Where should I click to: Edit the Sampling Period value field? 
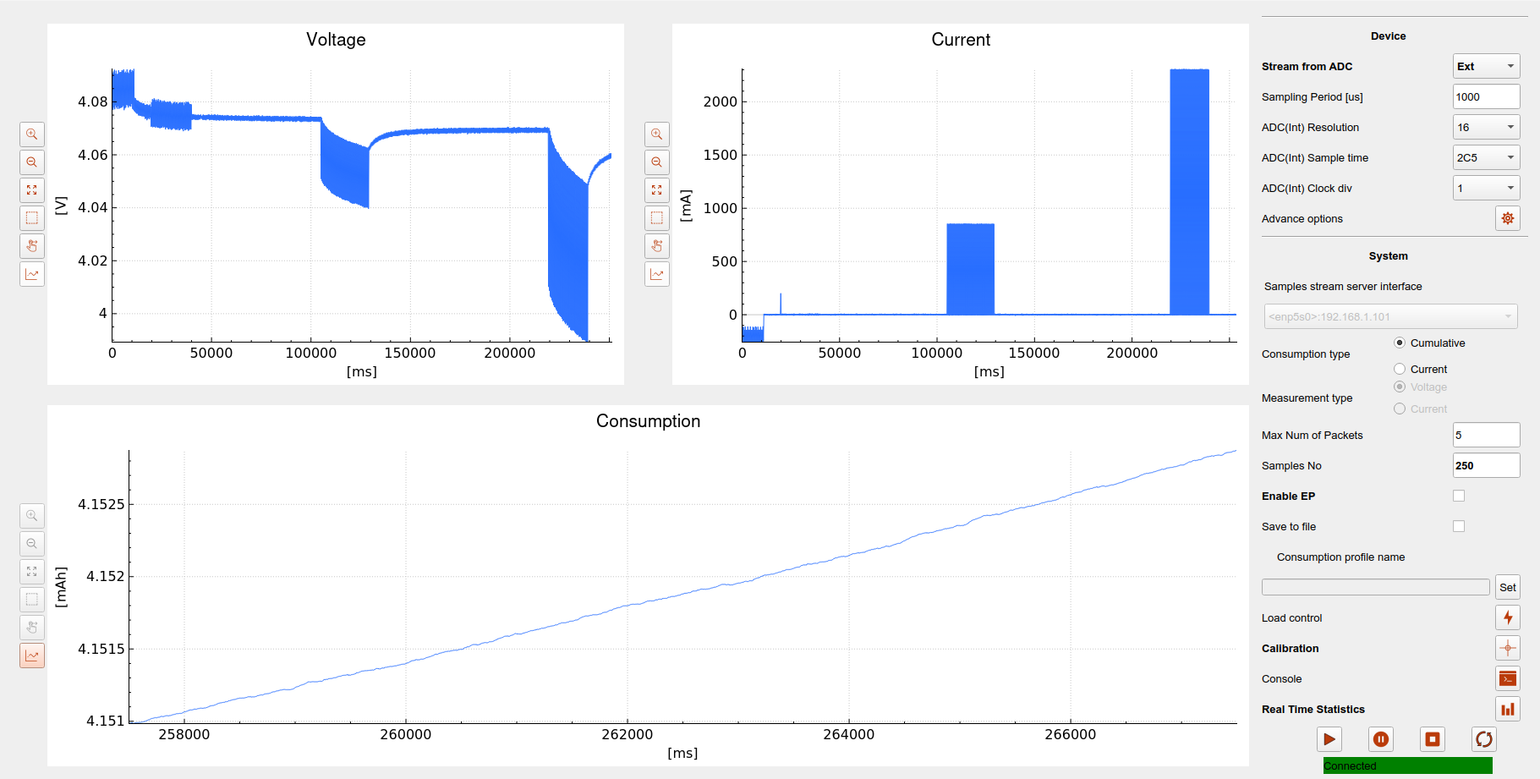click(1486, 96)
